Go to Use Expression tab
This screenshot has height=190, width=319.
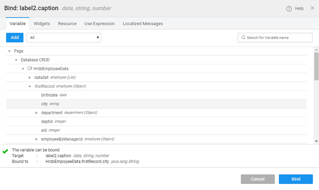99,24
